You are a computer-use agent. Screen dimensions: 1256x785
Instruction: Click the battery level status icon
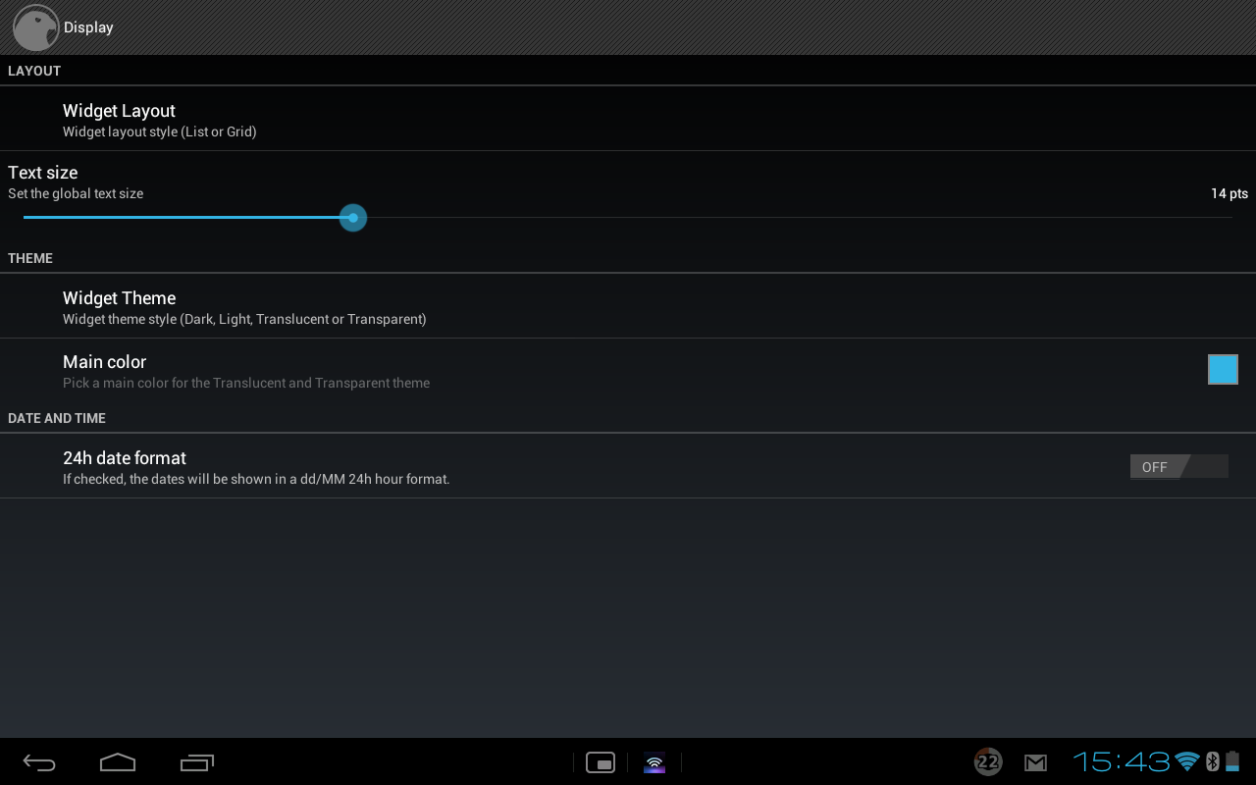[1232, 761]
